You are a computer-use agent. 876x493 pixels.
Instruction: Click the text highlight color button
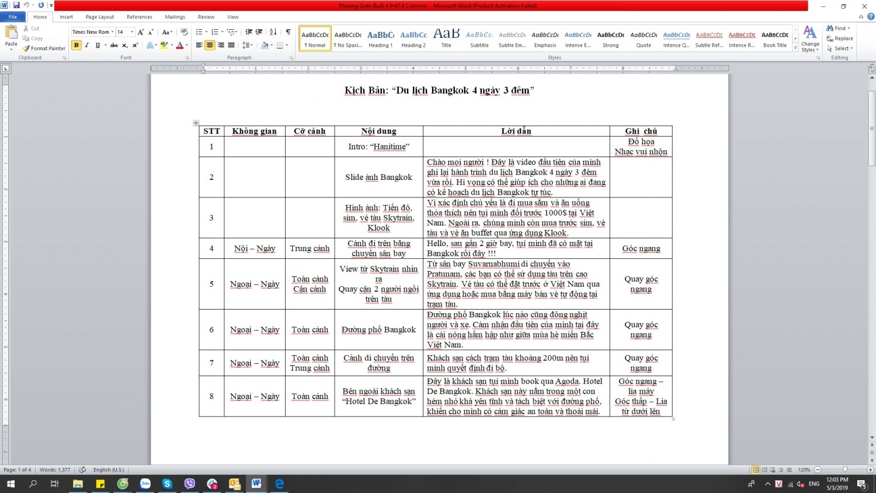point(164,45)
